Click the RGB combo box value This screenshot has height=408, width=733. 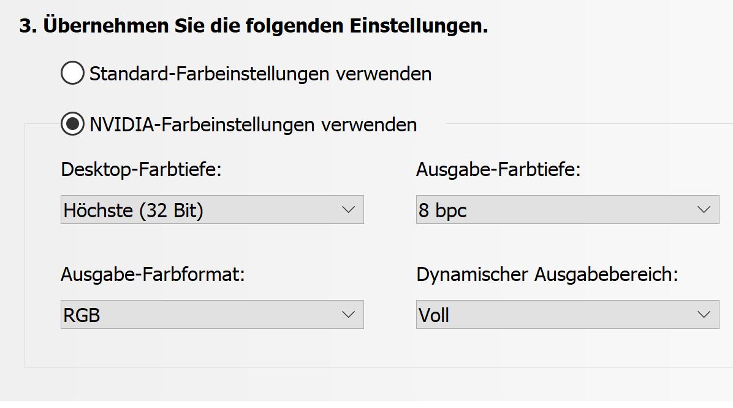click(82, 315)
